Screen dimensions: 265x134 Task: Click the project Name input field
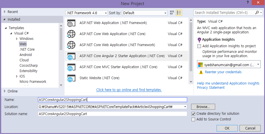(x=113, y=100)
